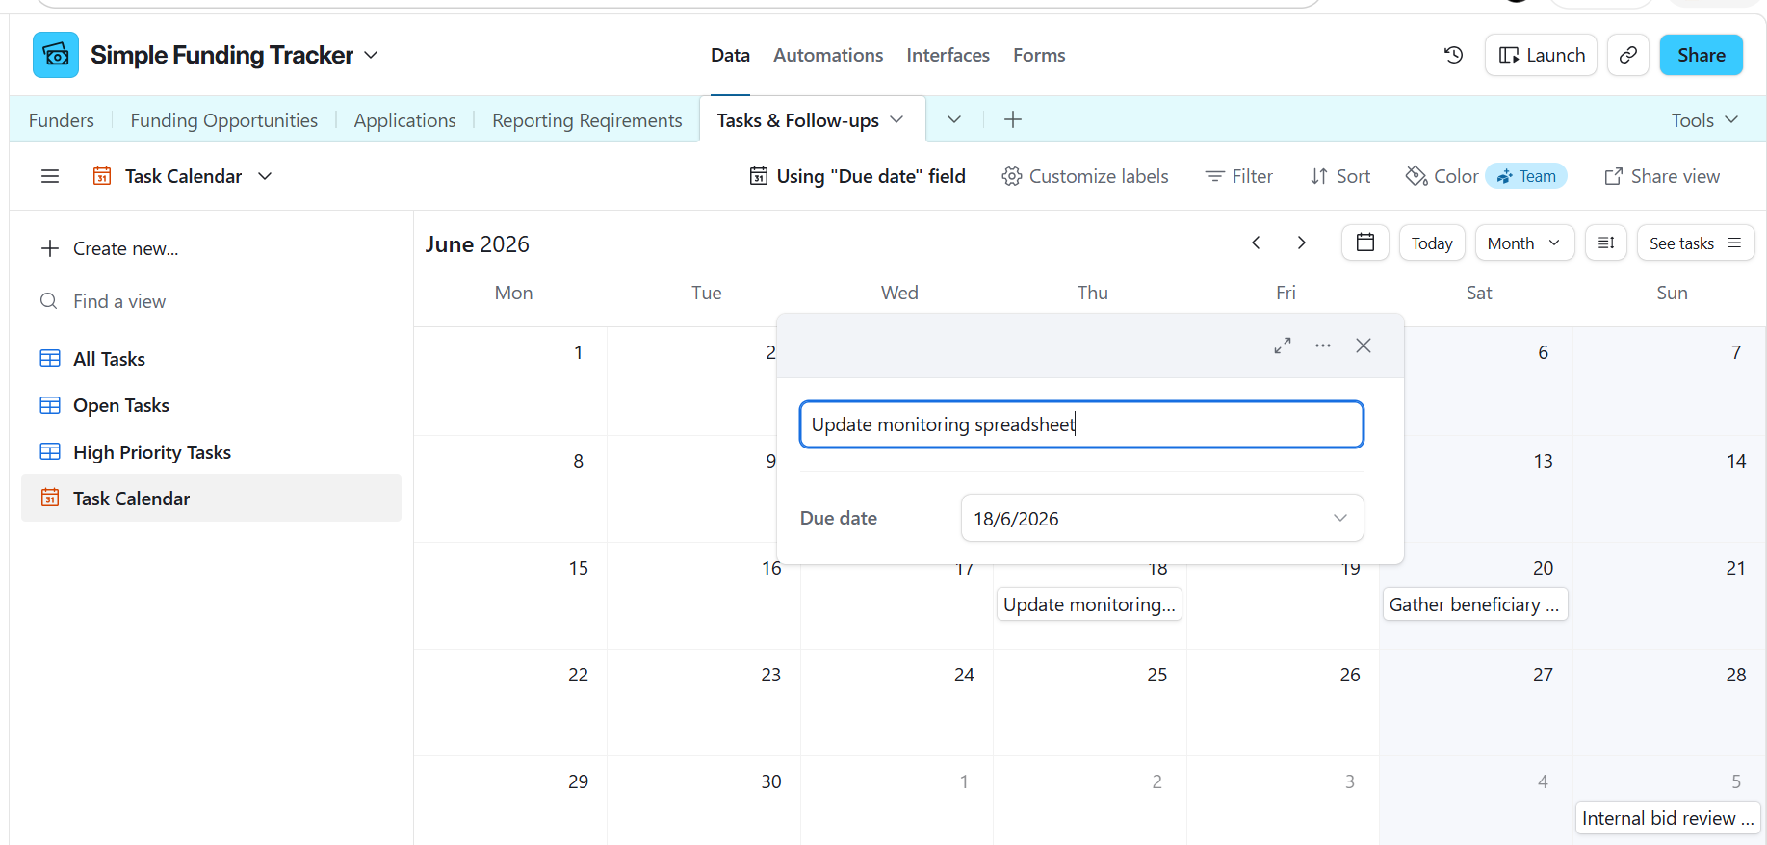The width and height of the screenshot is (1767, 845).
Task: Change the Using Due date field setting
Action: click(x=857, y=176)
